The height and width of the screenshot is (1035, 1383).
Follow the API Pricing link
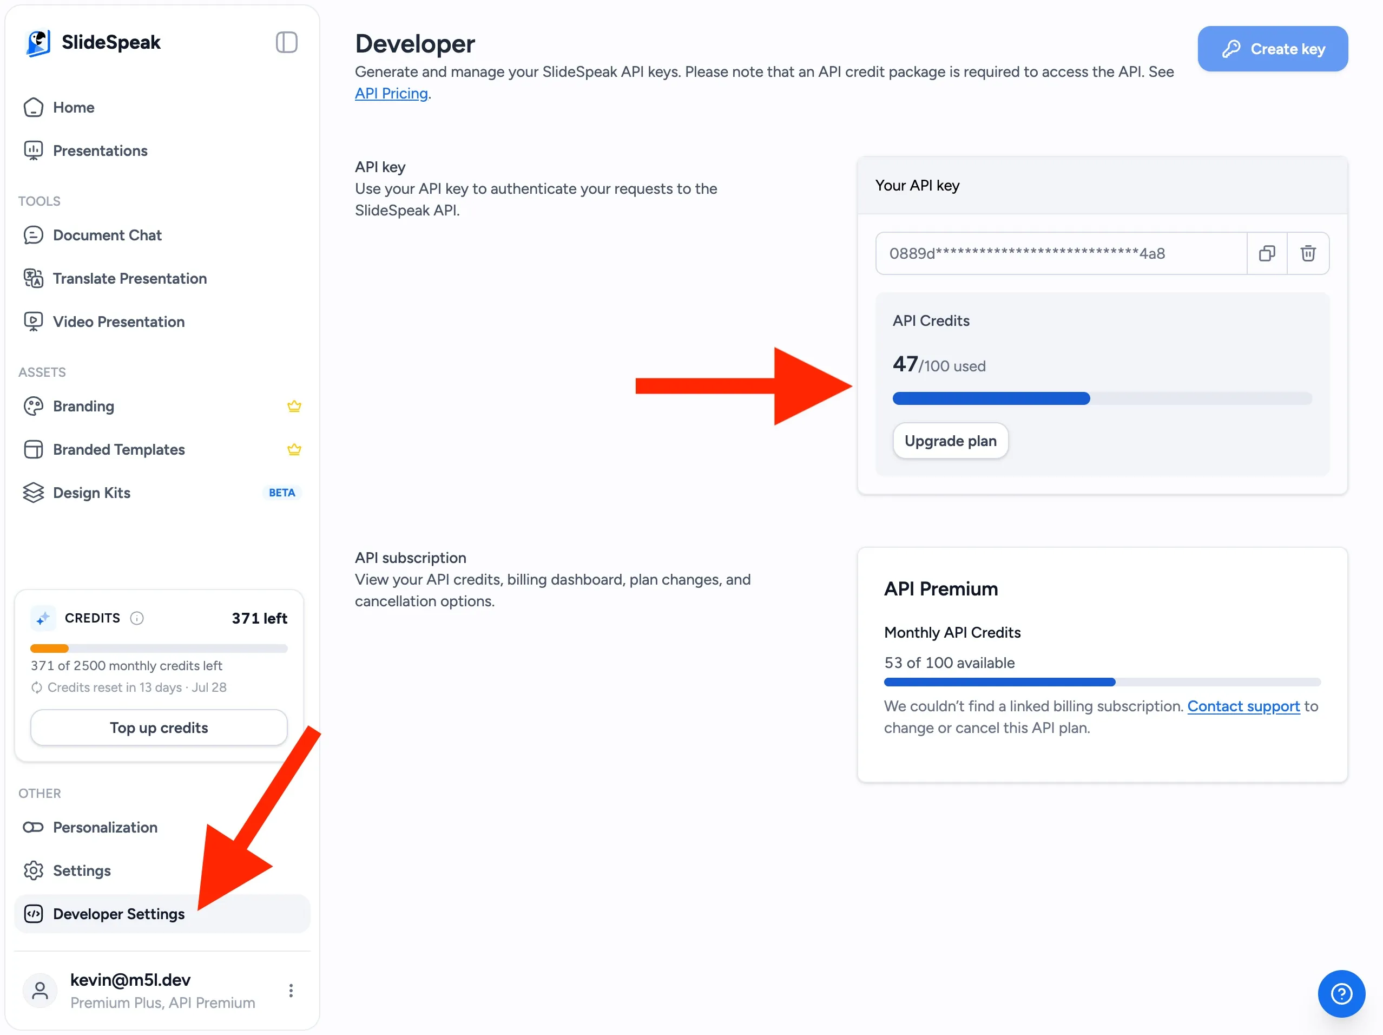391,94
